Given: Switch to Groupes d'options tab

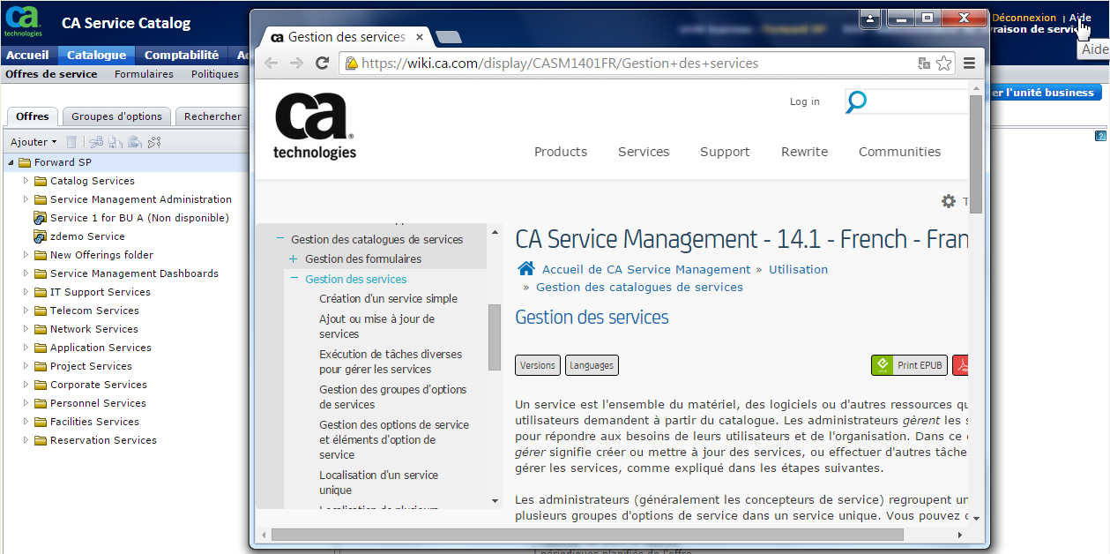Looking at the screenshot, I should 116,116.
